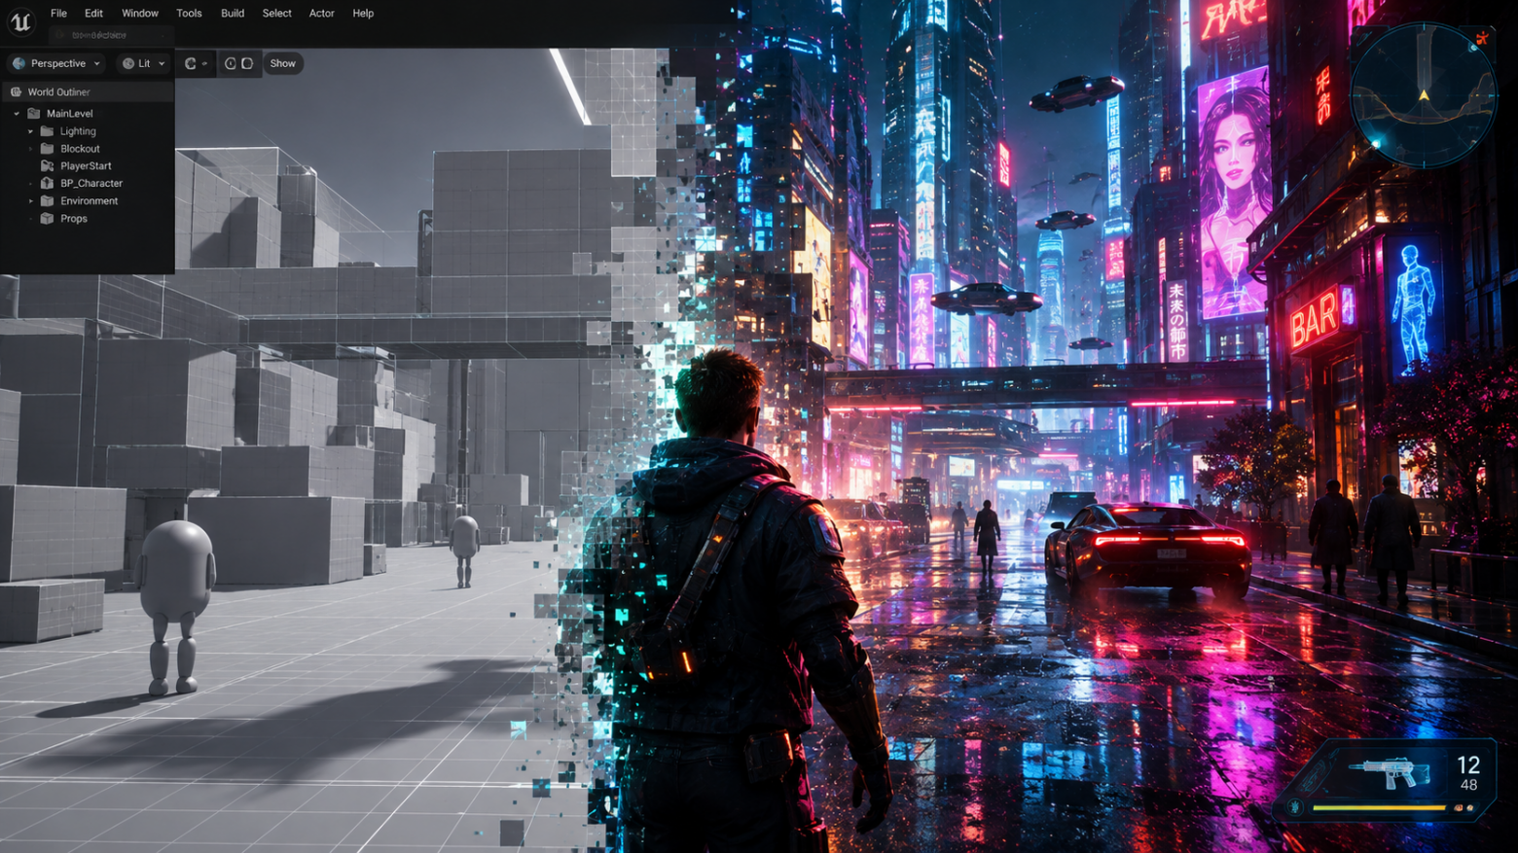This screenshot has height=853, width=1518.
Task: Select the Props row in outliner
Action: [88, 219]
